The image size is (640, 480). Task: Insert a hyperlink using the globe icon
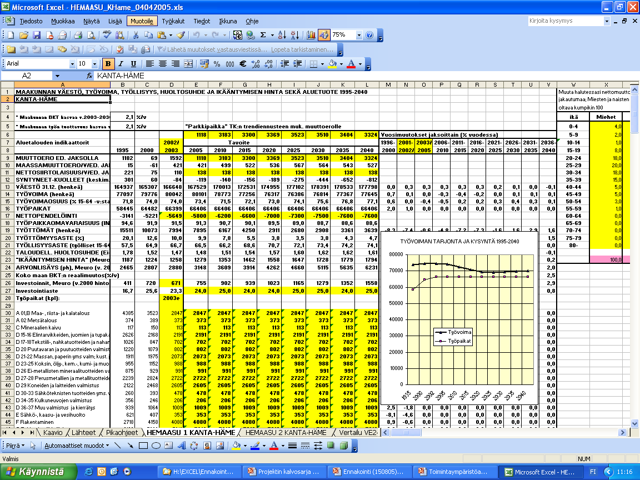click(250, 36)
